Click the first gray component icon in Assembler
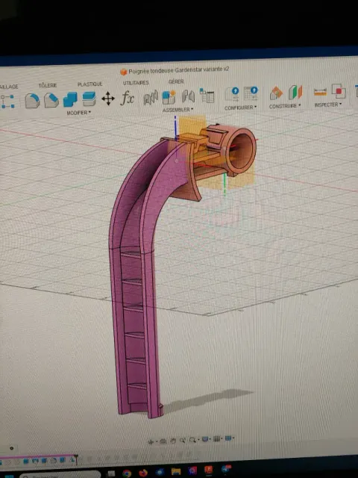The image size is (358, 478). pyautogui.click(x=151, y=97)
